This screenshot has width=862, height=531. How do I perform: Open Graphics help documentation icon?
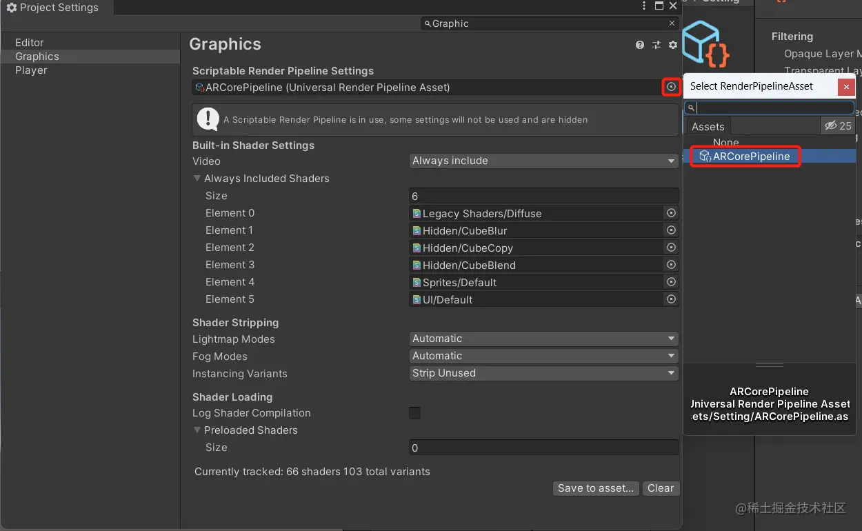click(x=640, y=45)
